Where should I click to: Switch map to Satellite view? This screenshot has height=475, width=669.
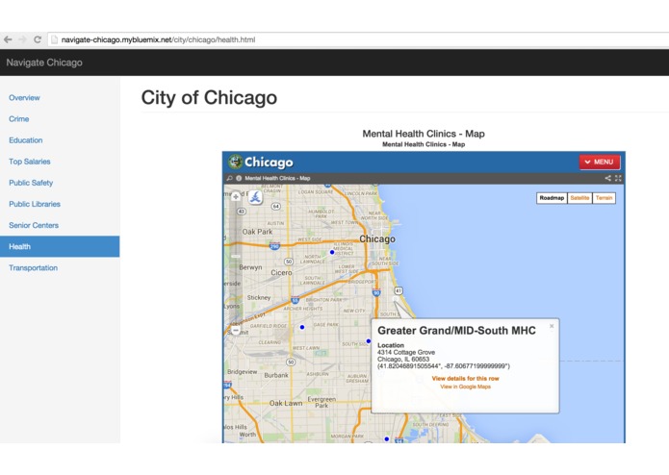(x=579, y=198)
